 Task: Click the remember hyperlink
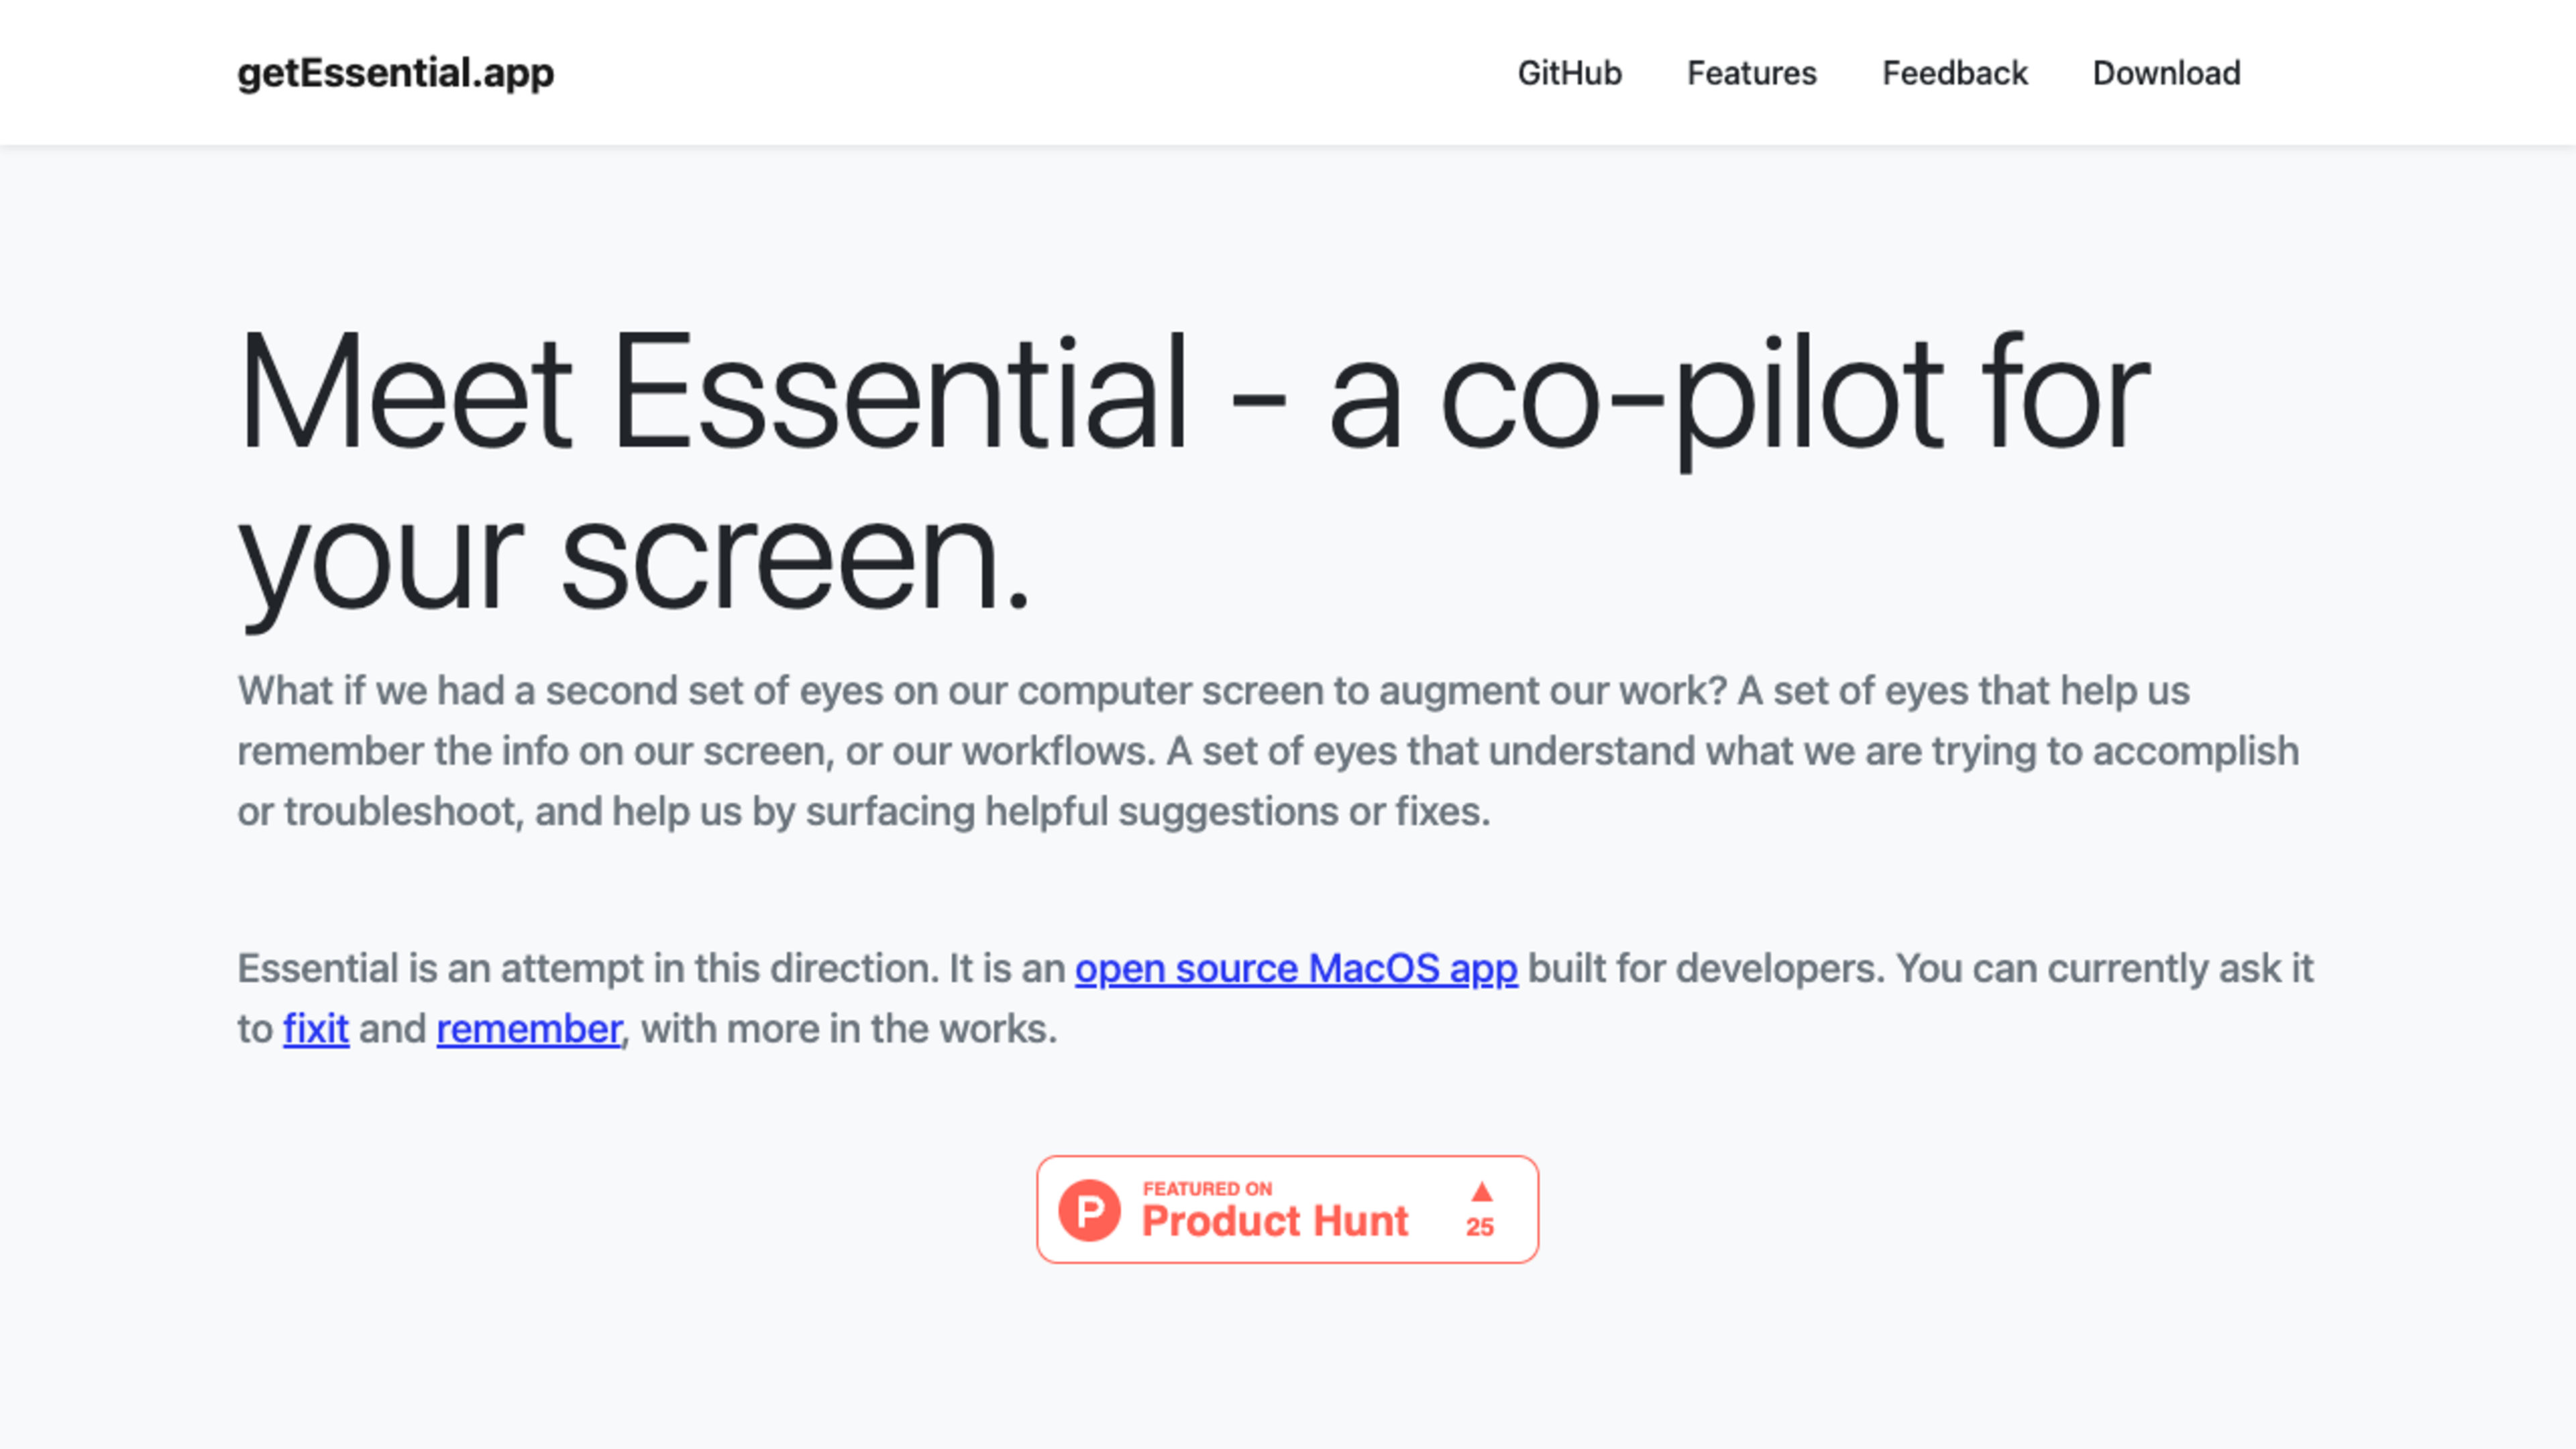[x=529, y=1028]
